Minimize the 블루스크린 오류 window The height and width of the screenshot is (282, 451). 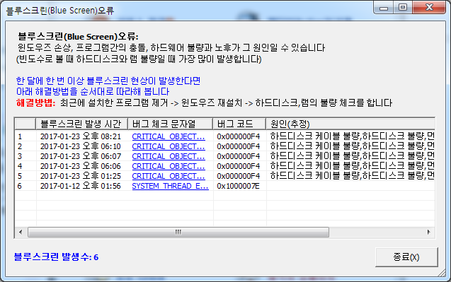384,8
